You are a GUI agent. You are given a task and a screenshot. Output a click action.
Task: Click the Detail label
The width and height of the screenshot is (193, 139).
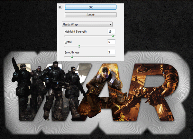pos(68,42)
